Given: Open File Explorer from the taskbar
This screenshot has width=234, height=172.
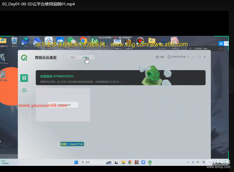Looking at the screenshot, I should point(123,162).
